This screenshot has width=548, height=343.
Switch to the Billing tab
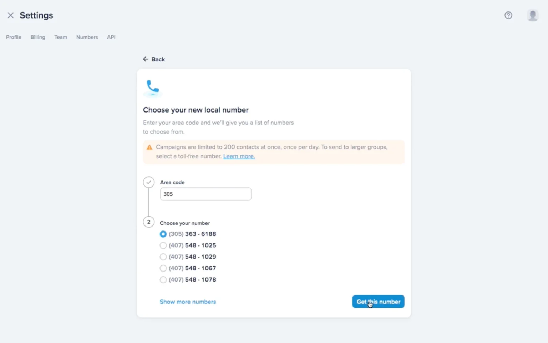[x=38, y=37]
